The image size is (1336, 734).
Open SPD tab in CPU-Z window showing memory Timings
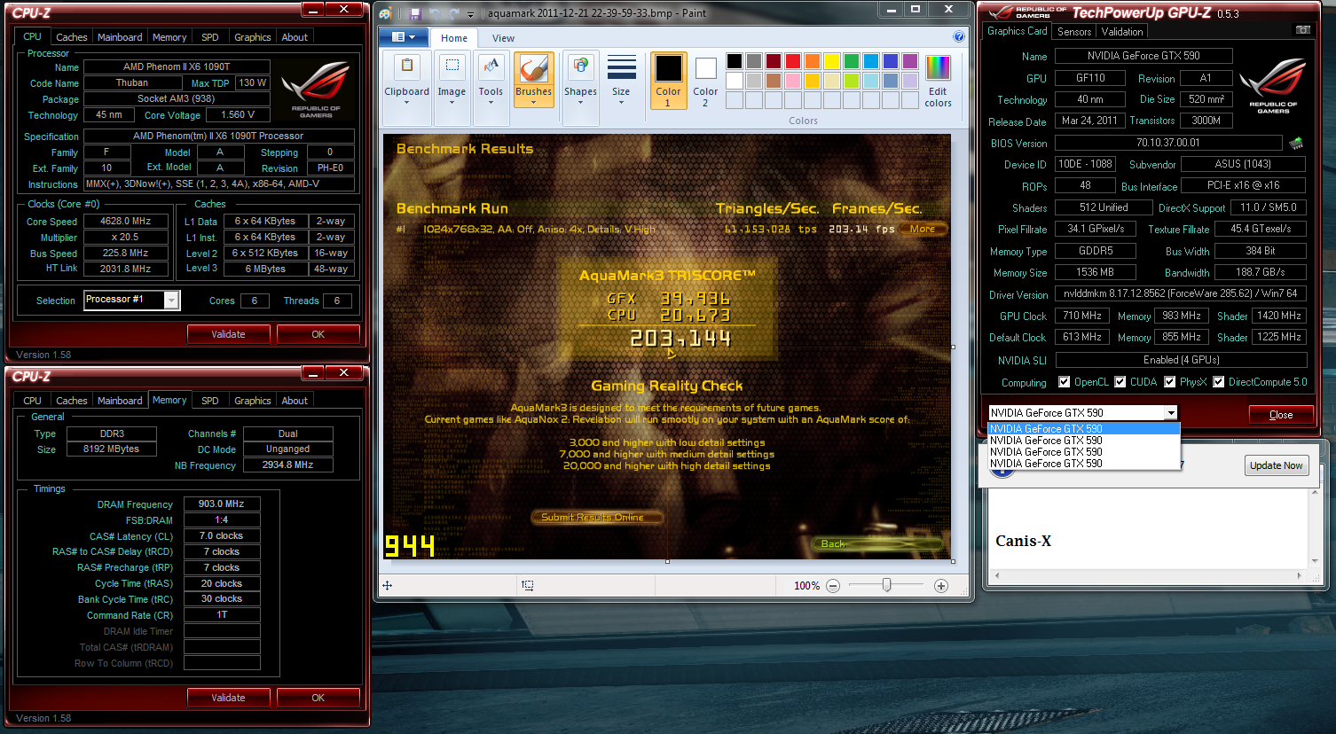tap(209, 401)
